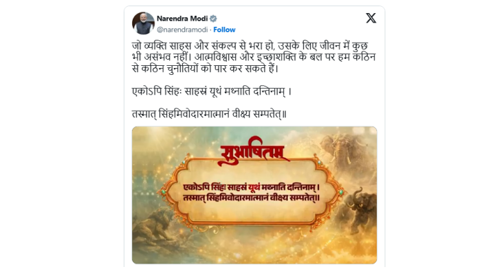This screenshot has height=278, width=495.
Task: Click the Follow link next to @narendramodi
Action: click(x=224, y=30)
